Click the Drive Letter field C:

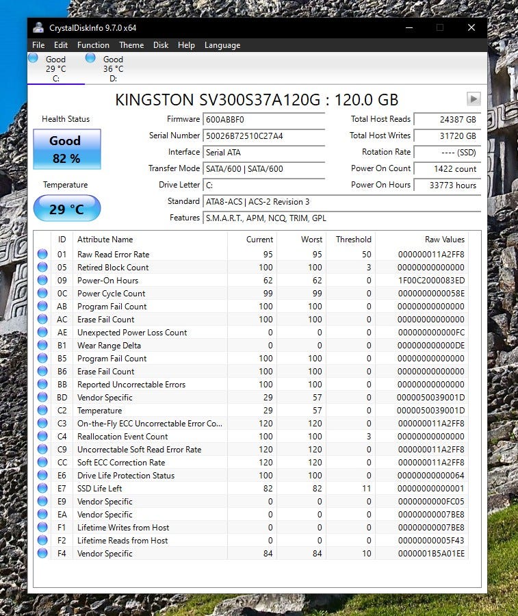point(263,185)
